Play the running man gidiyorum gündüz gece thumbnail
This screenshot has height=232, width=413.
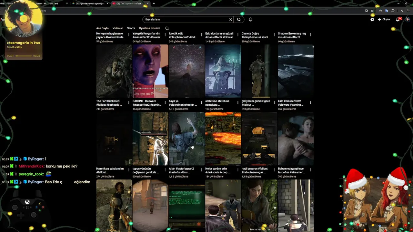point(259,71)
